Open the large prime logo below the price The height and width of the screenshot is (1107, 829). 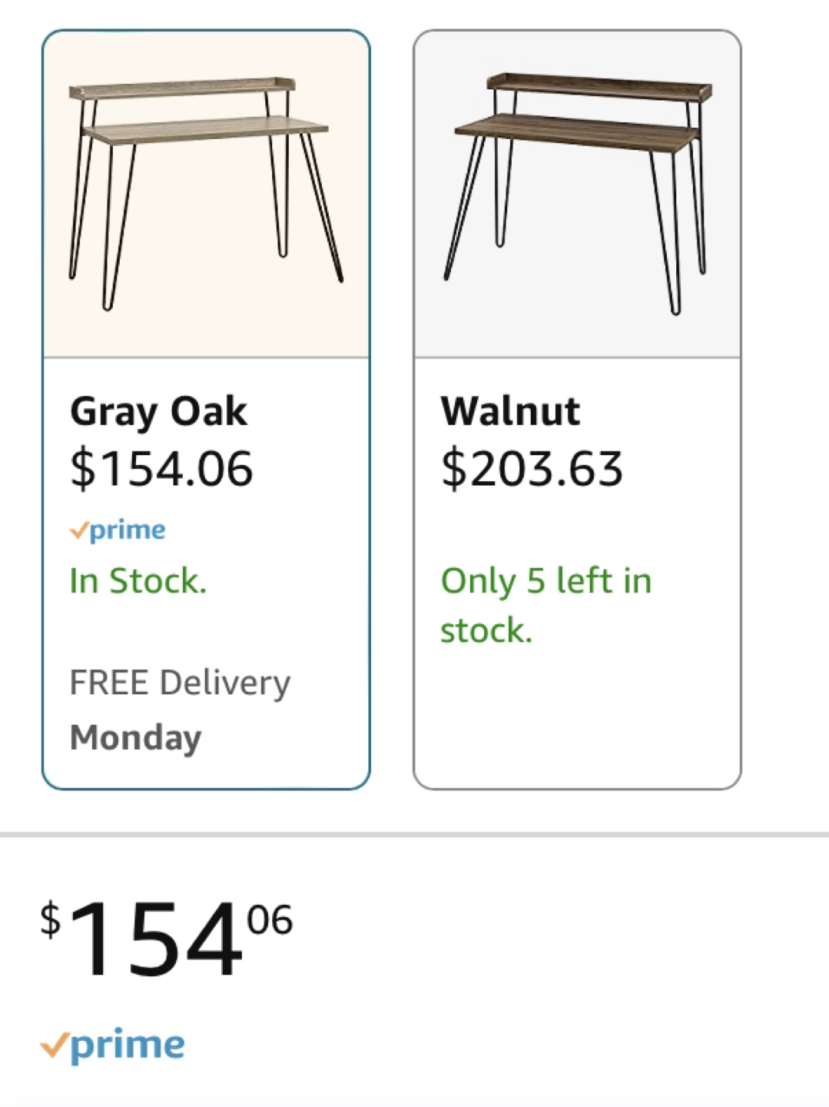pyautogui.click(x=127, y=1045)
